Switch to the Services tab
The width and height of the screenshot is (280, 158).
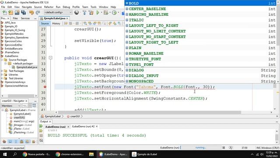click(x=25, y=18)
